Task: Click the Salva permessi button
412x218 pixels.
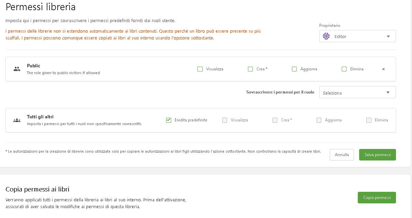Action: (x=377, y=155)
